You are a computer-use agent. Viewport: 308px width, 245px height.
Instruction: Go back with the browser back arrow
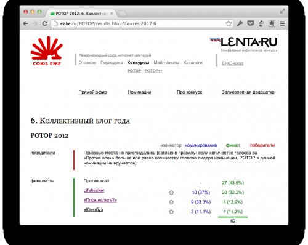pyautogui.click(x=26, y=23)
